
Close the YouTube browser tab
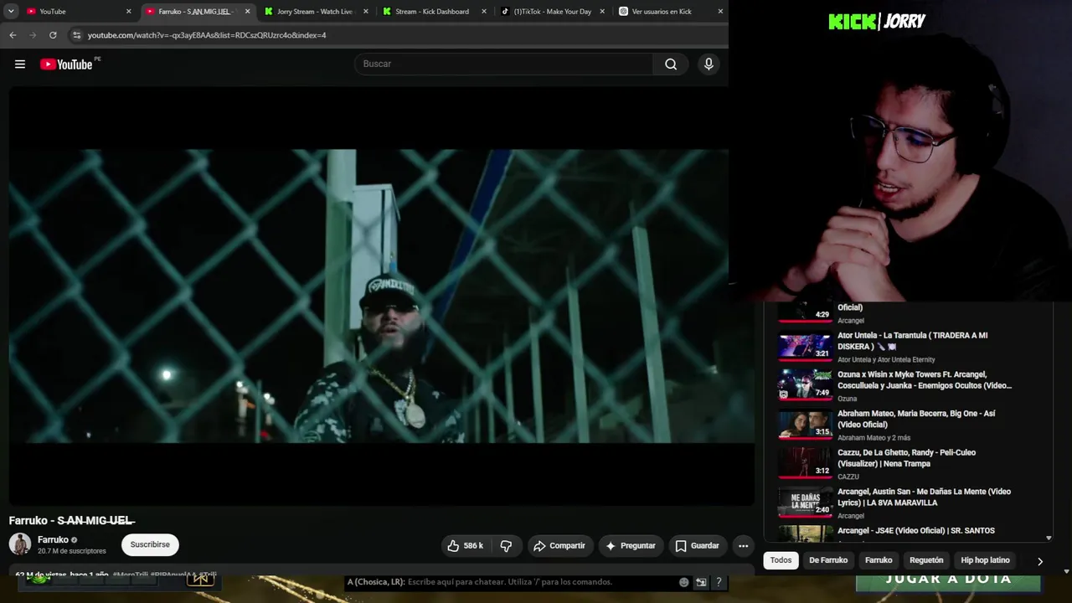pyautogui.click(x=129, y=12)
